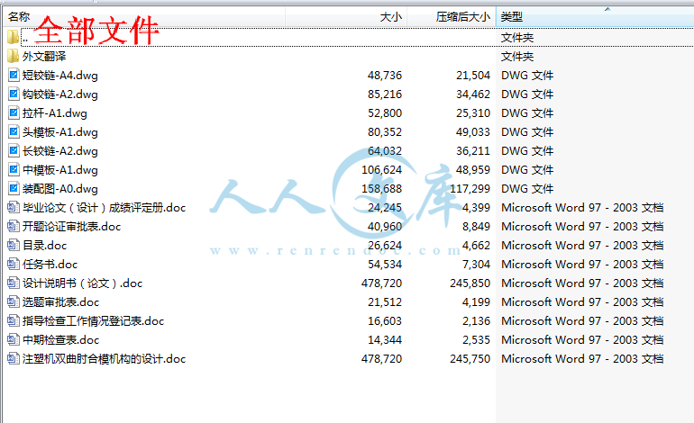Viewport: 694px width, 423px height.
Task: Select file name 注塑机双曲肘合模机构的设计.doc
Action: pyautogui.click(x=104, y=358)
